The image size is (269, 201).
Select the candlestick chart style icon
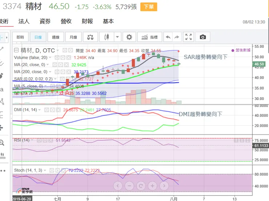coord(107,37)
